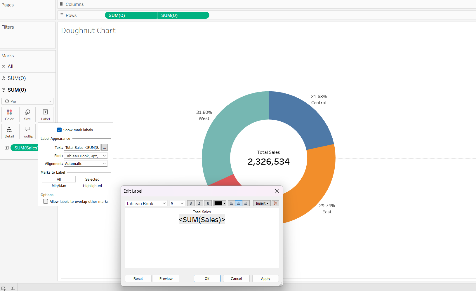
Task: Click the Detail marks card icon
Action: (x=9, y=132)
